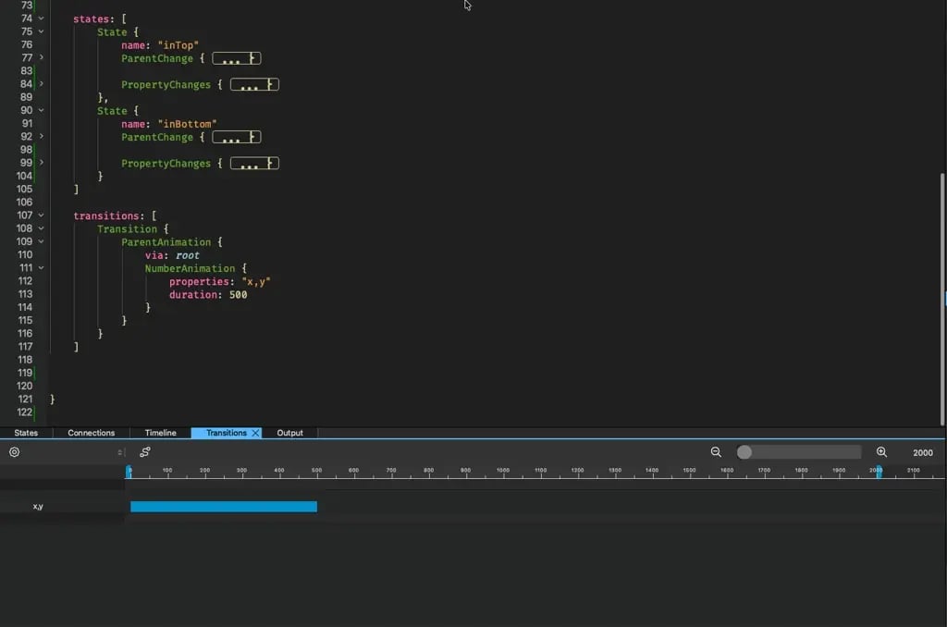Select the blue x,y animation bar

click(222, 506)
